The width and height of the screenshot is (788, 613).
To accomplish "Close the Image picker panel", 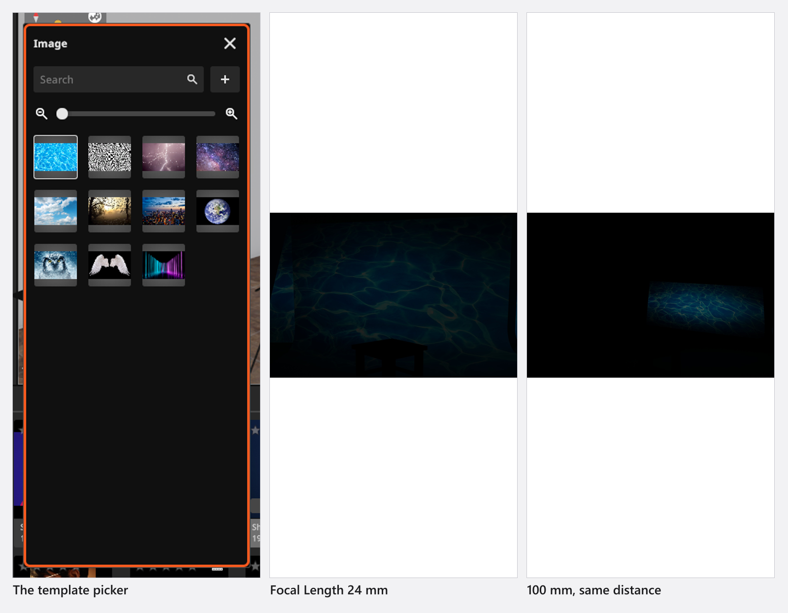I will click(x=230, y=43).
